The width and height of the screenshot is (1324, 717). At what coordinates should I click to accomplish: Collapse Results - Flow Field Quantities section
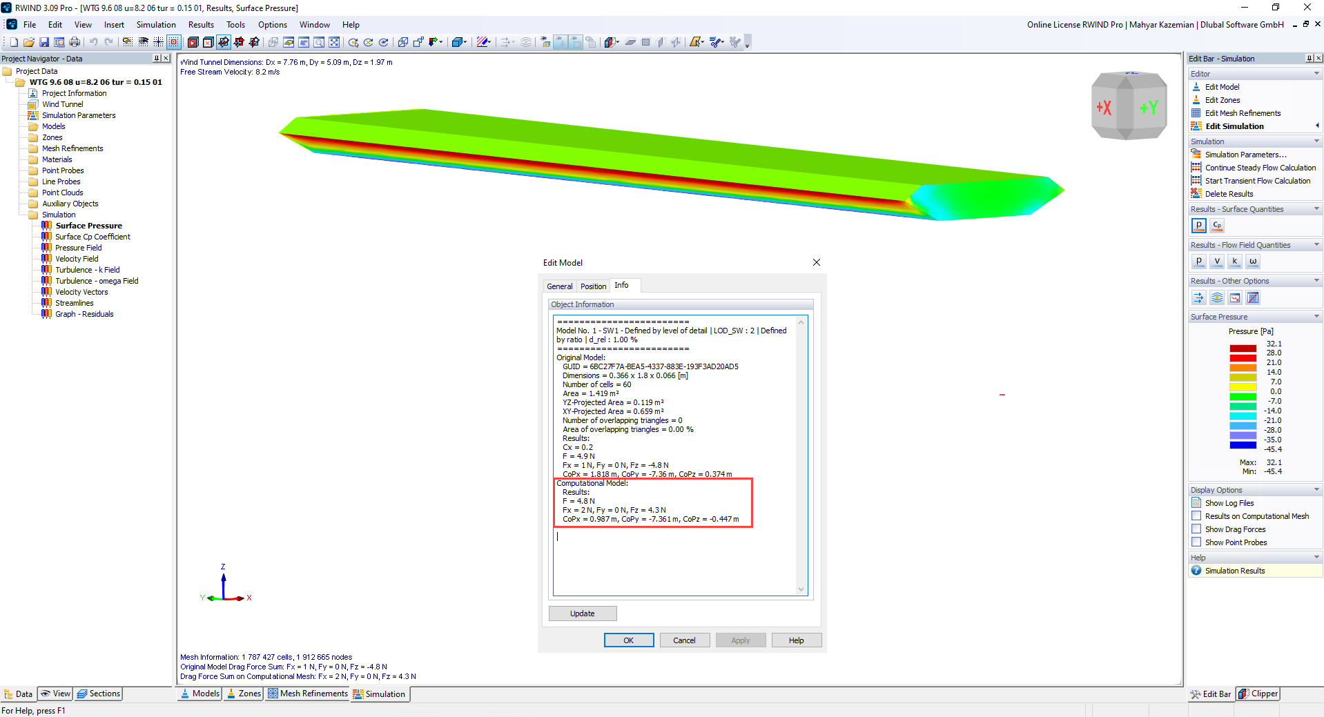click(1316, 245)
